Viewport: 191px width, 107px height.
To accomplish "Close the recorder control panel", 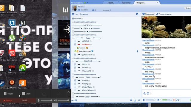I will click(68, 92).
